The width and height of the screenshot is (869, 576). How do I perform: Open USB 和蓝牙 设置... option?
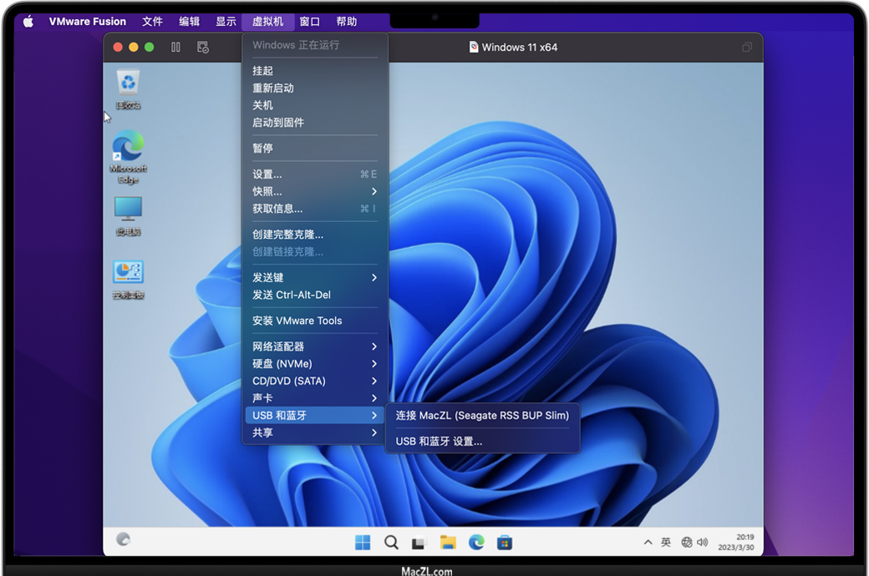pyautogui.click(x=439, y=441)
